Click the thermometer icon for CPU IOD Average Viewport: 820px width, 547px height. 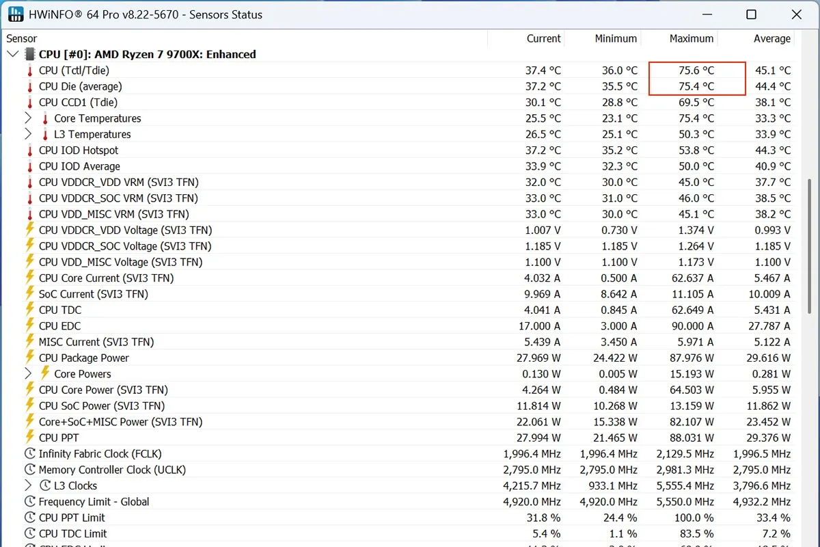pos(29,166)
